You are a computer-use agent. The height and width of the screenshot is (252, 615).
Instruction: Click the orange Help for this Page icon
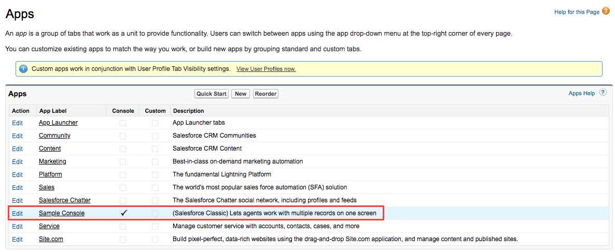pyautogui.click(x=606, y=11)
